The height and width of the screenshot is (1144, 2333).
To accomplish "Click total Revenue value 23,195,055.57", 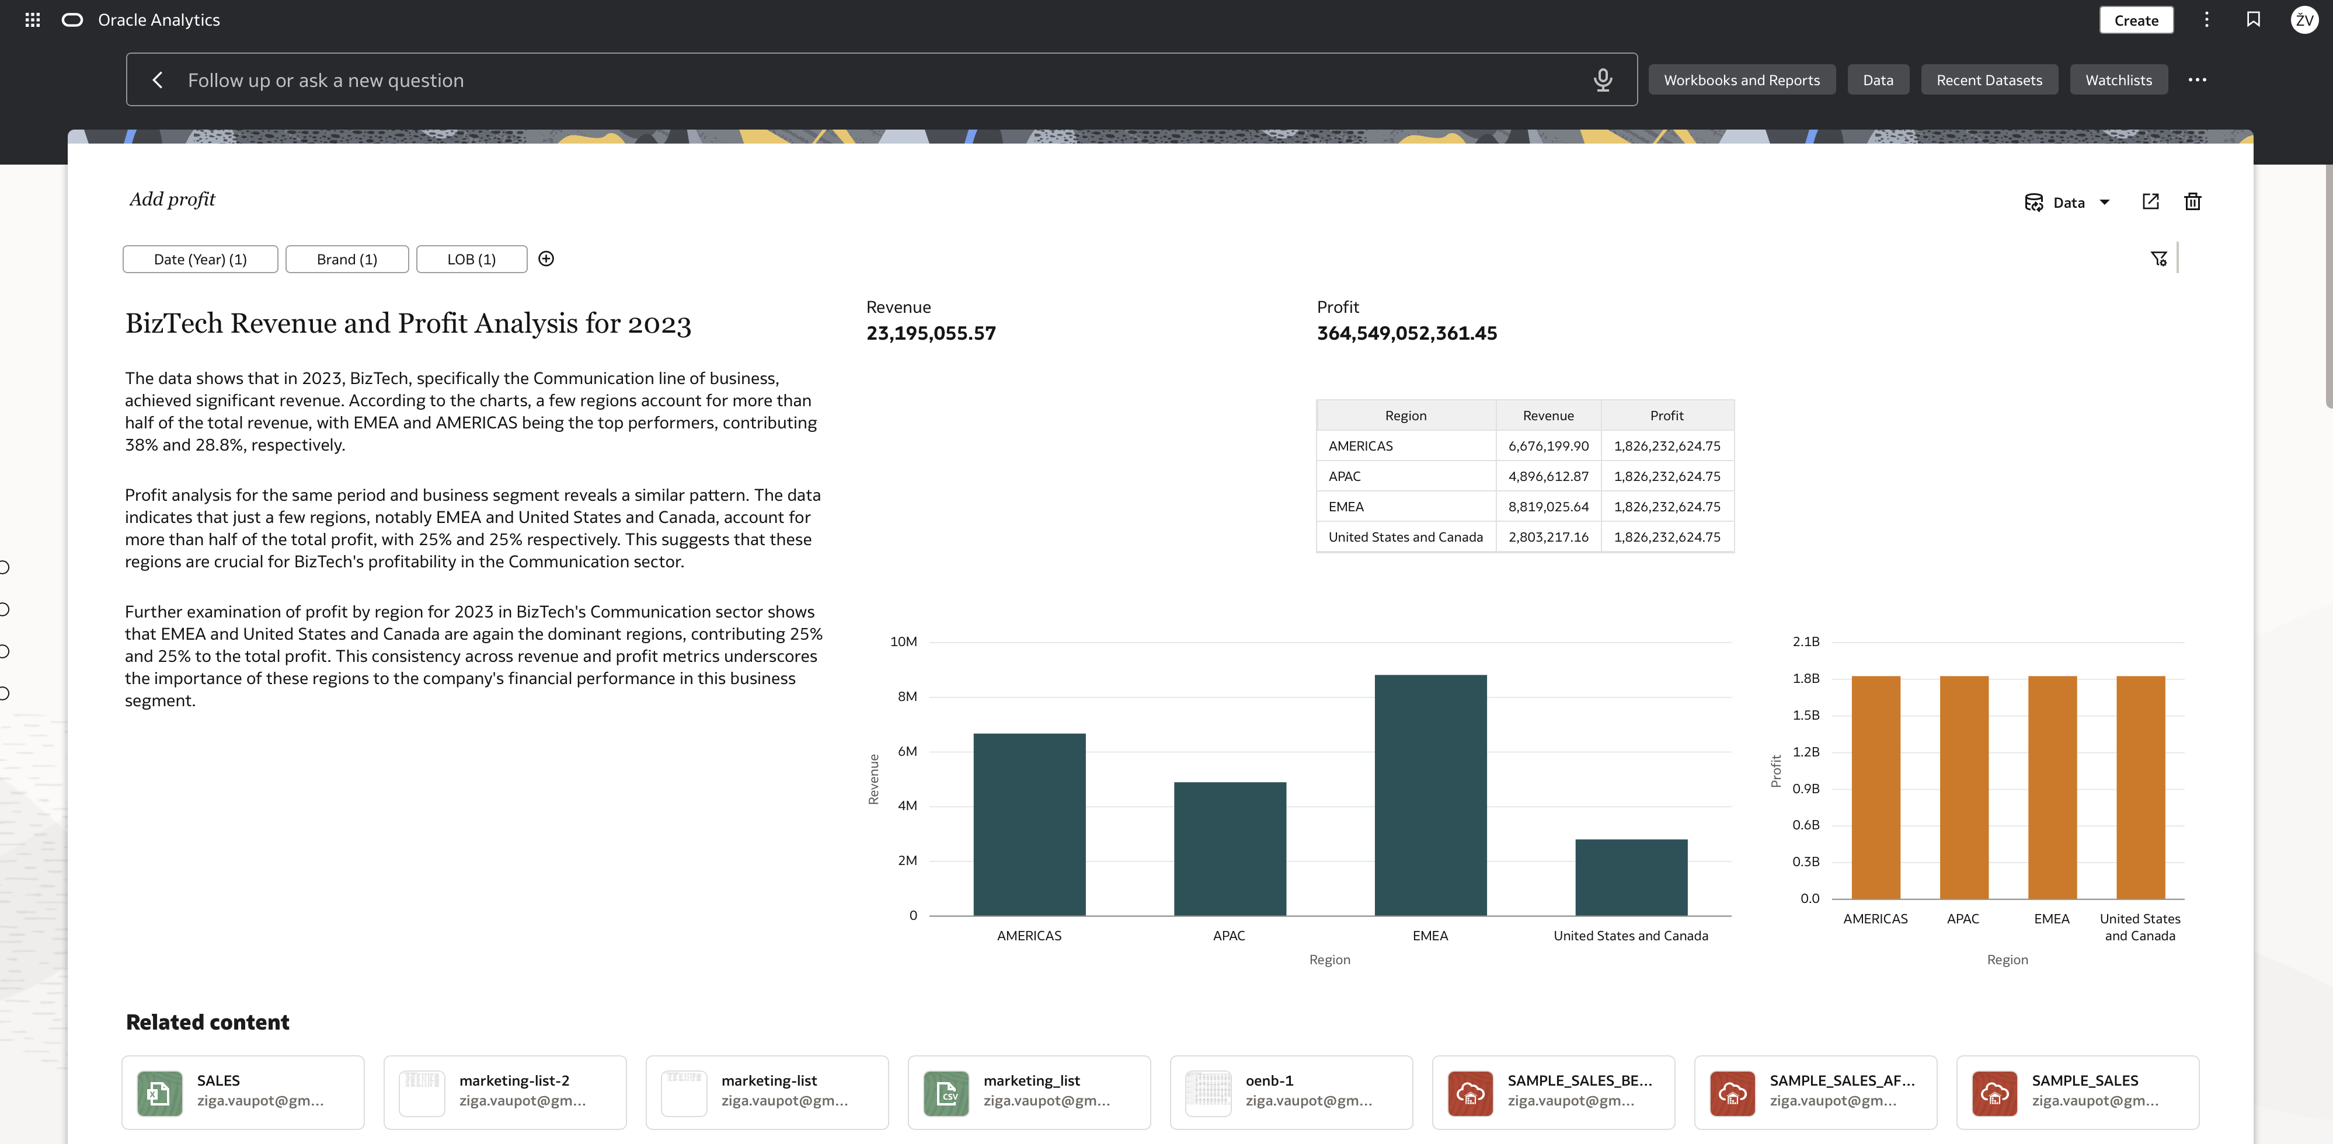I will pyautogui.click(x=931, y=333).
